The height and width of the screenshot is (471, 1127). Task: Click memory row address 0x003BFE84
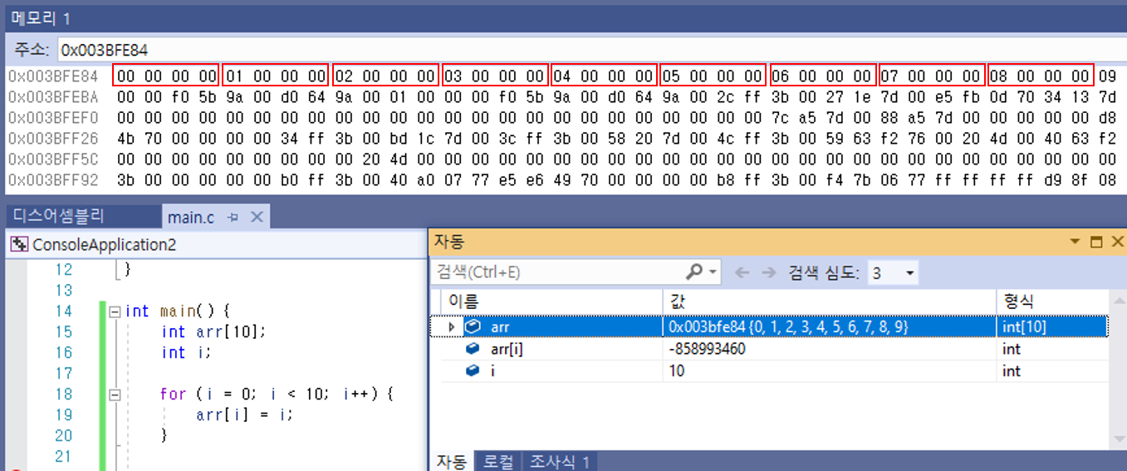53,76
